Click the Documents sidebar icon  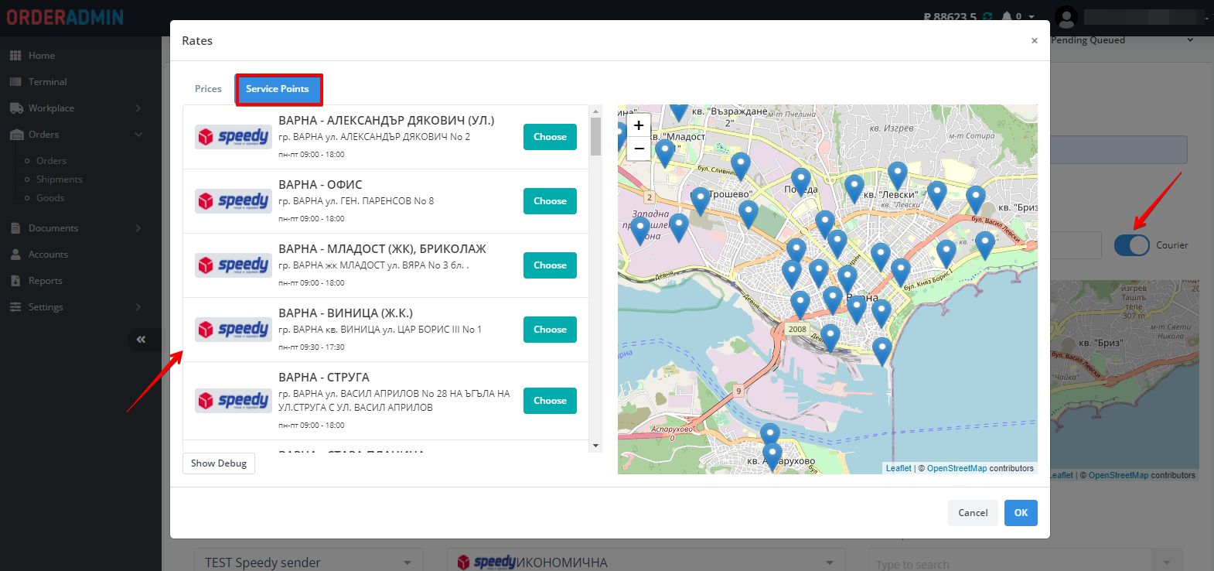pos(15,228)
